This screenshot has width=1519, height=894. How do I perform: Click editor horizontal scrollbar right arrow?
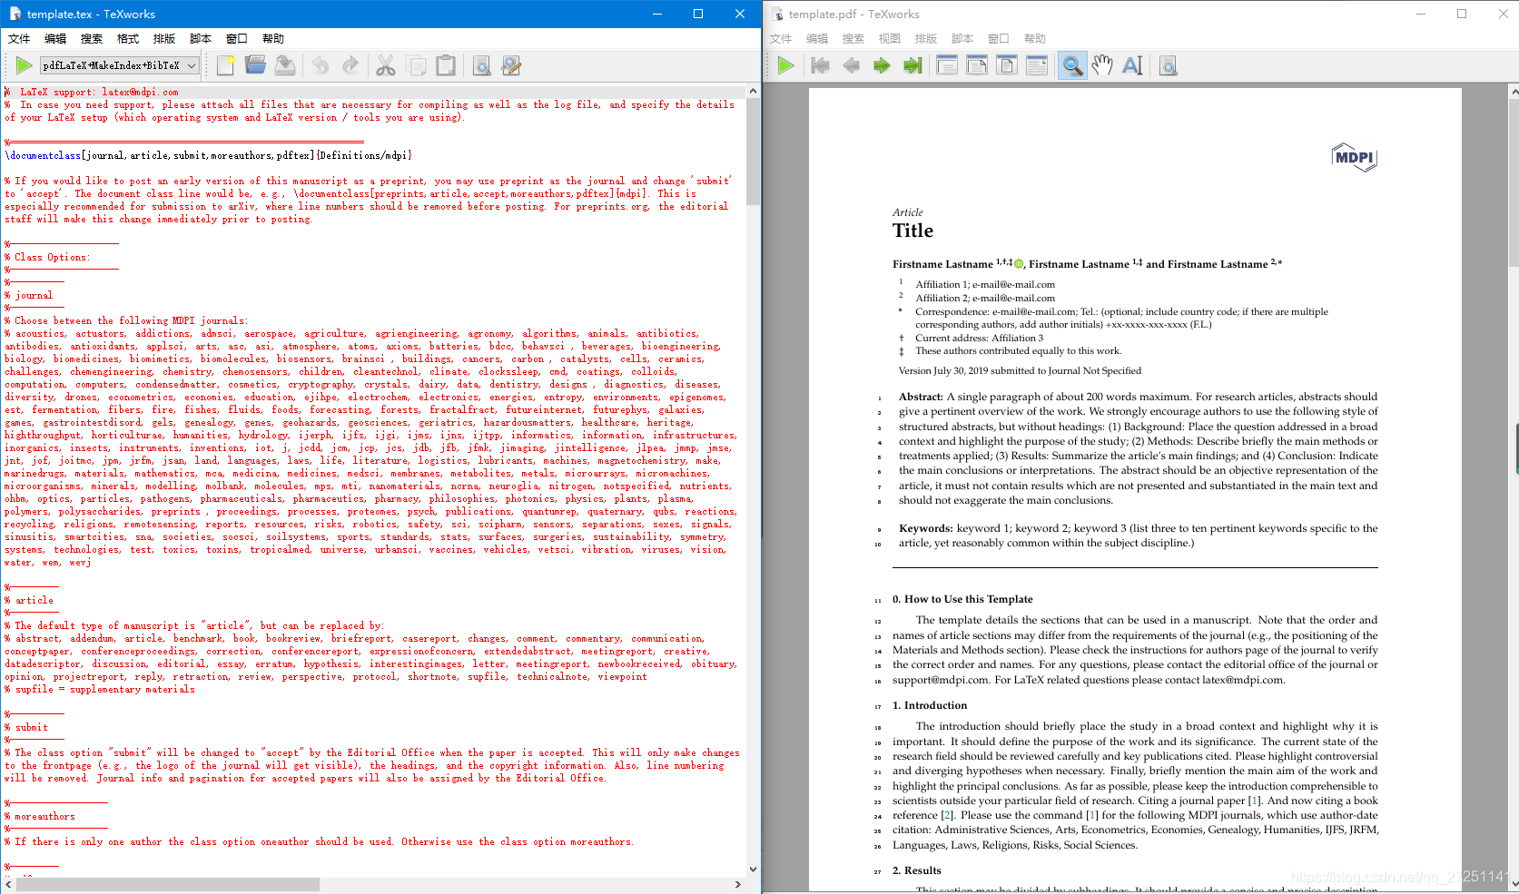[x=737, y=884]
